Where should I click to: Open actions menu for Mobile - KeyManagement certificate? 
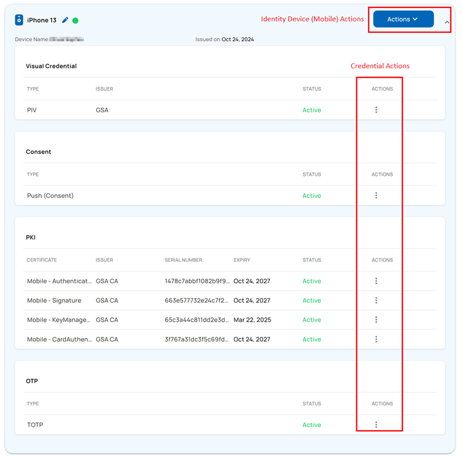376,320
